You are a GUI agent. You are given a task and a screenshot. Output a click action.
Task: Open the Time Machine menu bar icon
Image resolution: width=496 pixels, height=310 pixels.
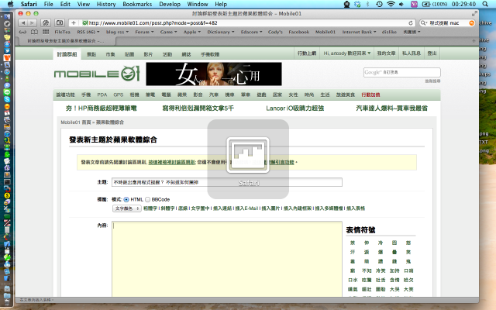coord(379,4)
